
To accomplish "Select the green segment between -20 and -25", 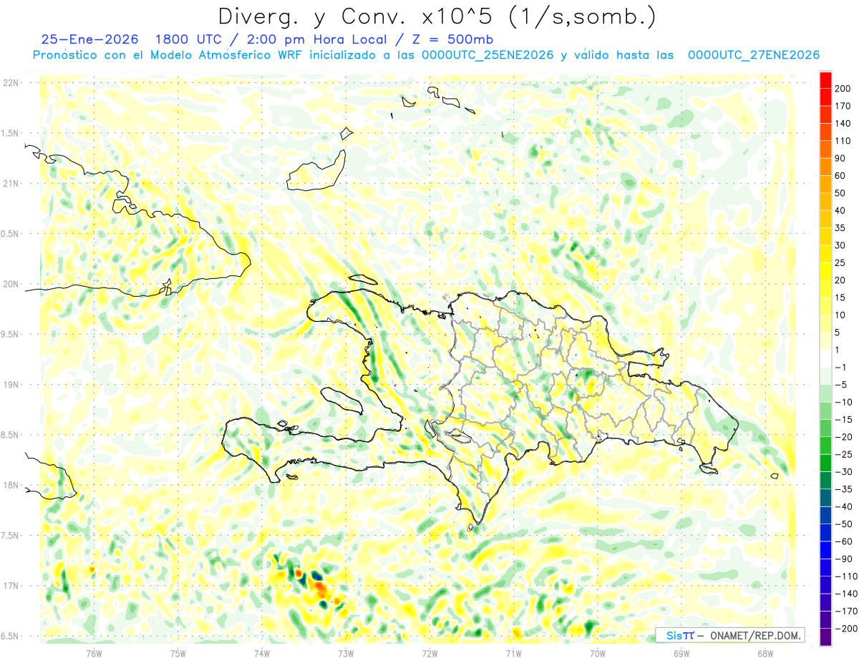I will (x=825, y=446).
